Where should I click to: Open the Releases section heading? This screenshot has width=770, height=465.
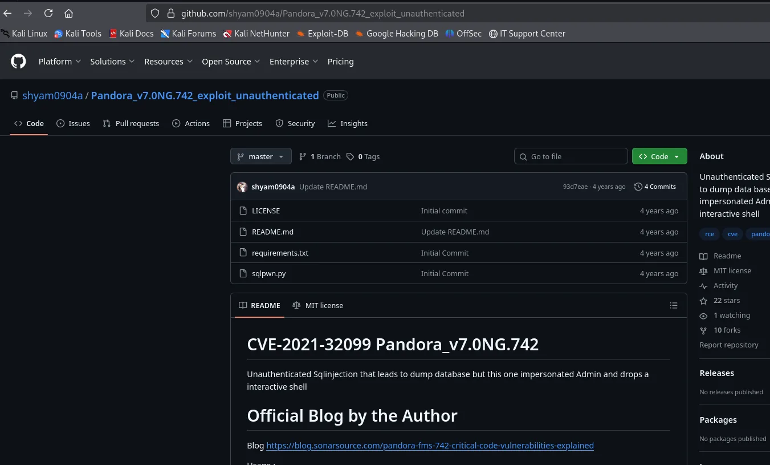[x=717, y=373]
